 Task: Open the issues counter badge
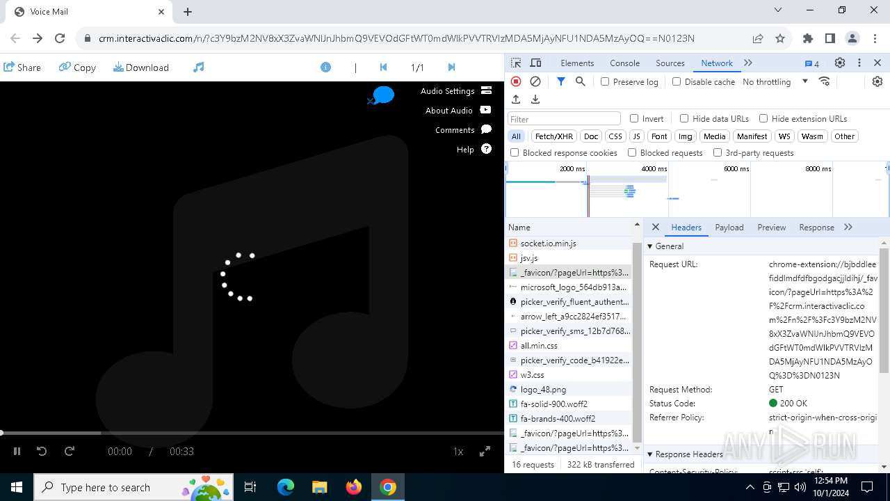pyautogui.click(x=812, y=63)
